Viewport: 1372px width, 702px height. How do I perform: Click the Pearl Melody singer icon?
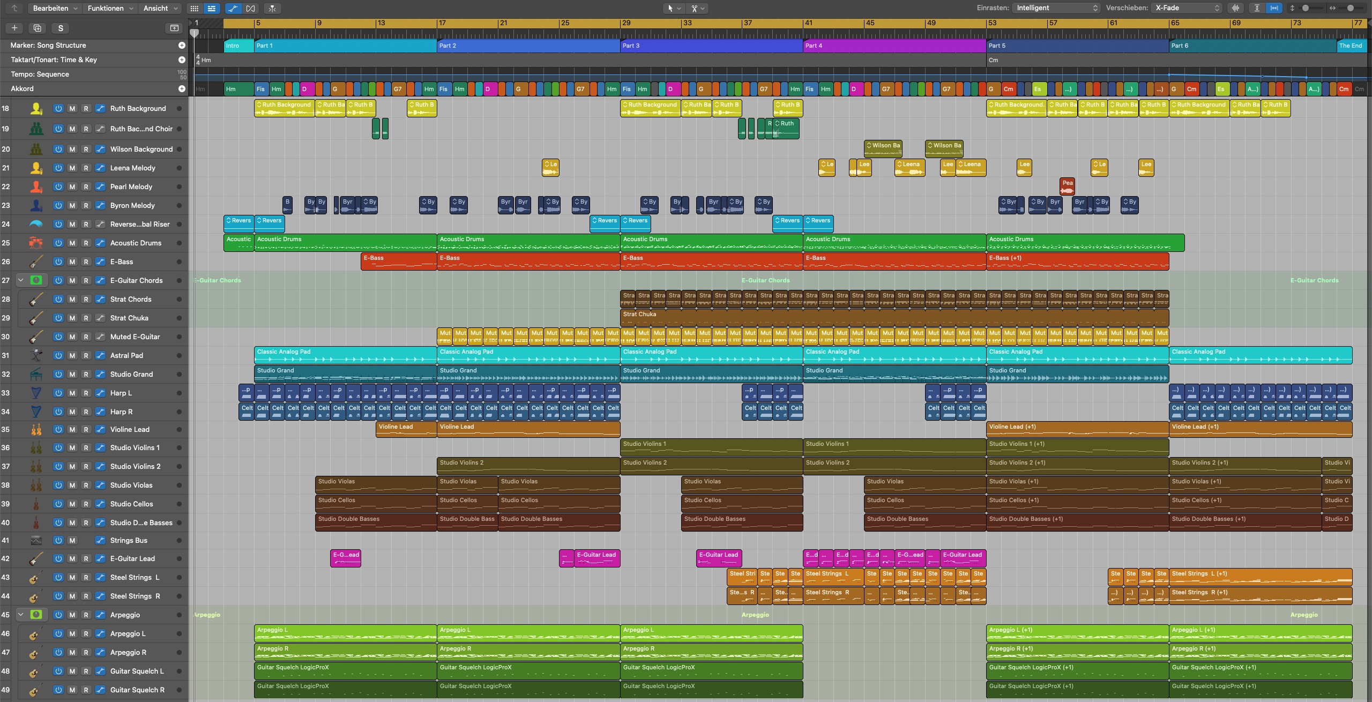(x=36, y=186)
